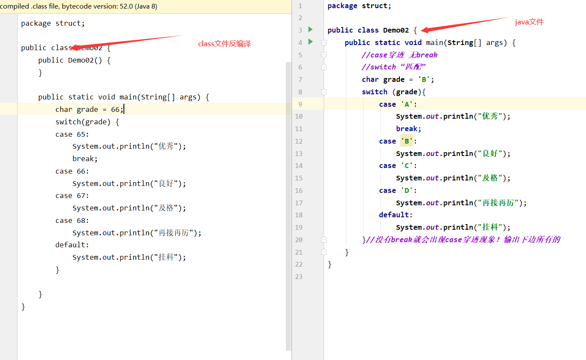This screenshot has height=360, width=586.
Task: Click the "case 'D':" line
Action: (398, 190)
